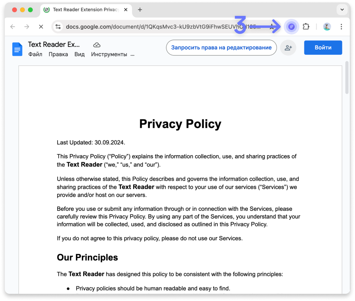Open the Правка menu

tap(58, 55)
